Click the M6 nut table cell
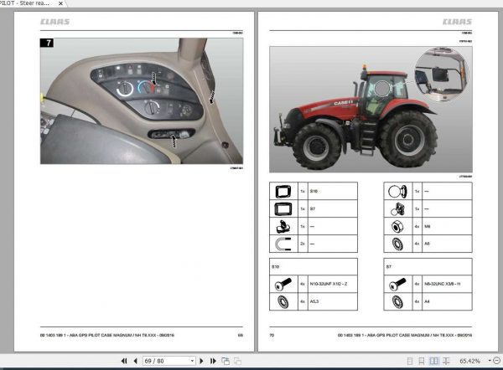The height and width of the screenshot is (370, 503). (447, 226)
